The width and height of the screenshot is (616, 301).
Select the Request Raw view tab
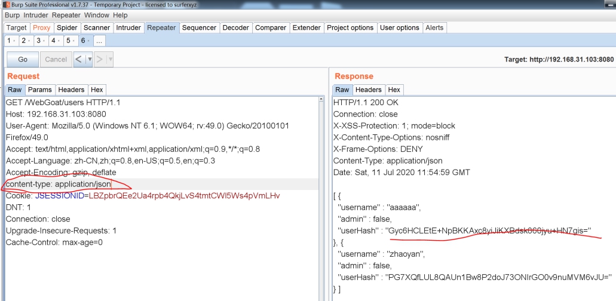pos(15,90)
